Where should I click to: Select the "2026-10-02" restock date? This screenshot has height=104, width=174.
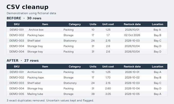[132, 78]
